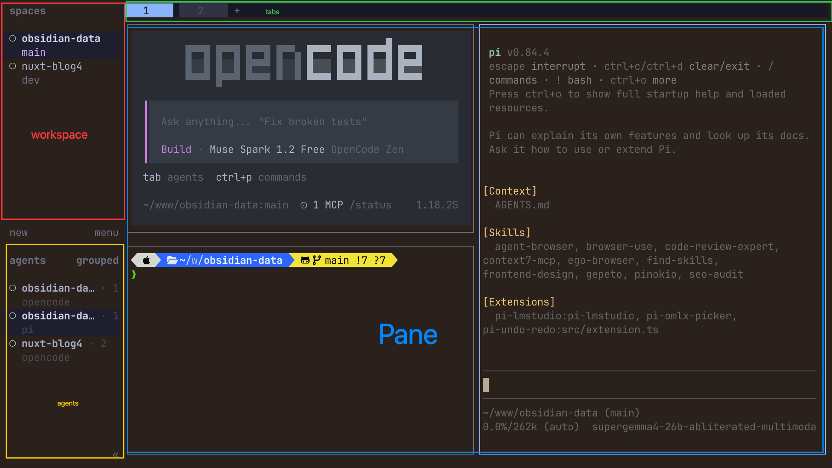Click the 'pi-omlx-picker' extension name

pos(689,316)
